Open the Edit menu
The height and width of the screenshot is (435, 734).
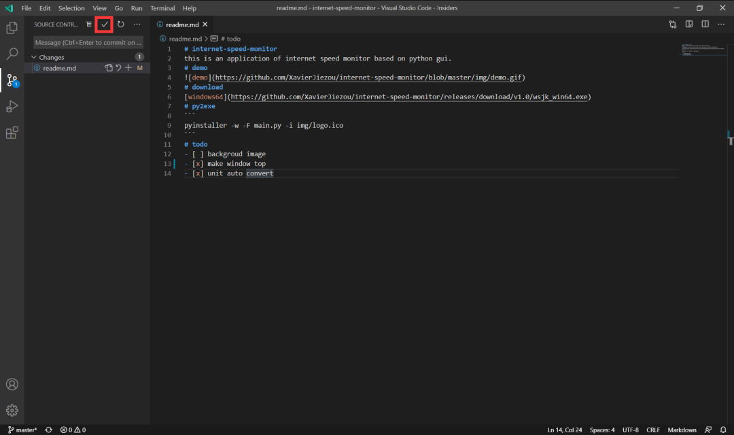coord(45,8)
